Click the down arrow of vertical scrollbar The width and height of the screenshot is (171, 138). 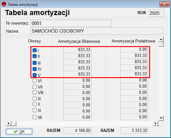pos(161,118)
